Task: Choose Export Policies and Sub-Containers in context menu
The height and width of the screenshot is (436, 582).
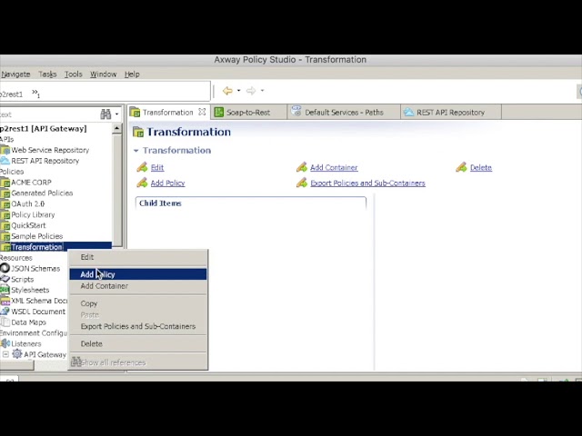Action: tap(138, 327)
